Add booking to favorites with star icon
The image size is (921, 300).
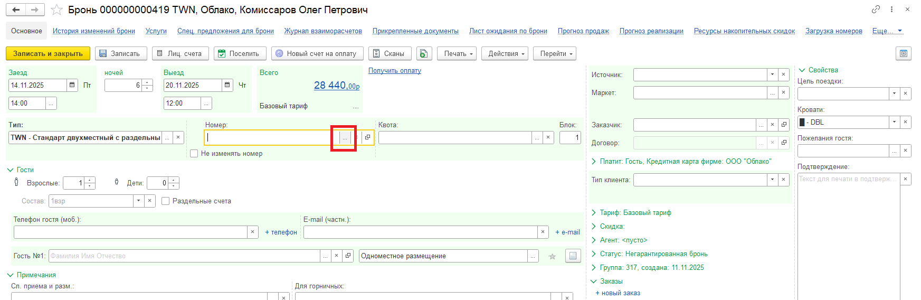pyautogui.click(x=57, y=10)
